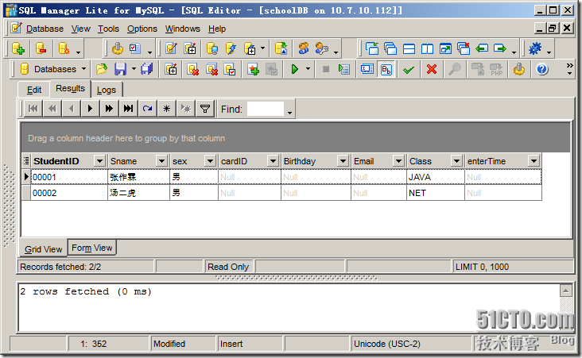582x358 pixels.
Task: Open the Help menu
Action: pyautogui.click(x=217, y=29)
